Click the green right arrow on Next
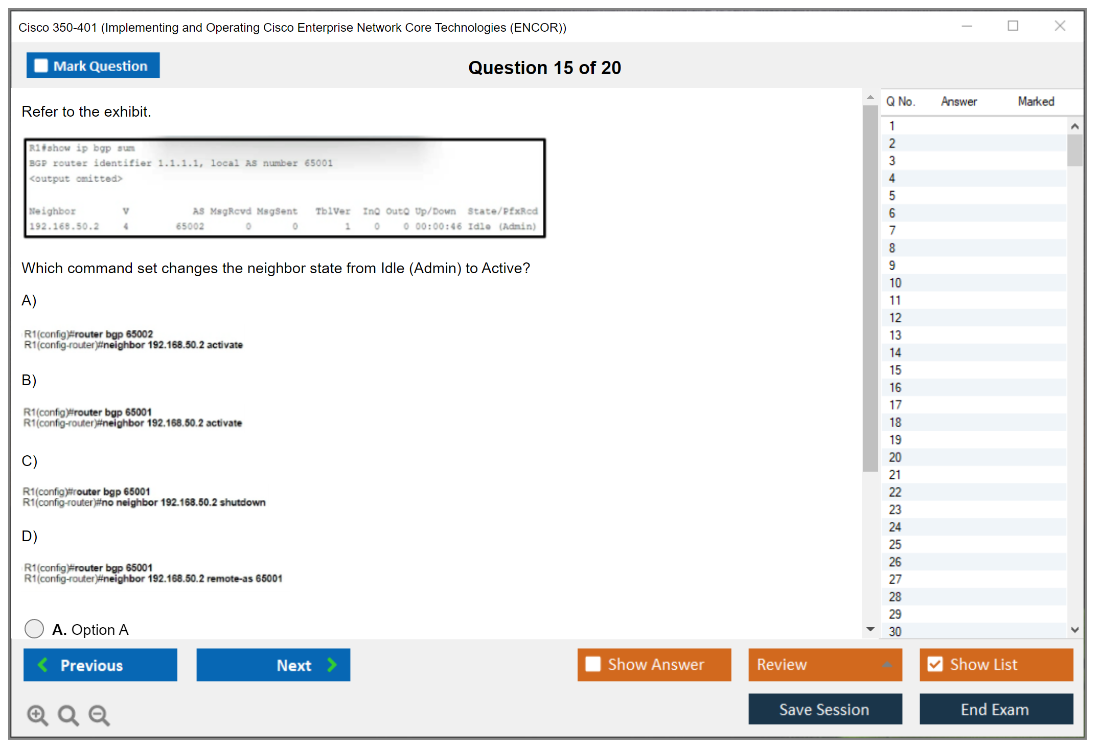Image resolution: width=1099 pixels, height=752 pixels. (x=332, y=665)
